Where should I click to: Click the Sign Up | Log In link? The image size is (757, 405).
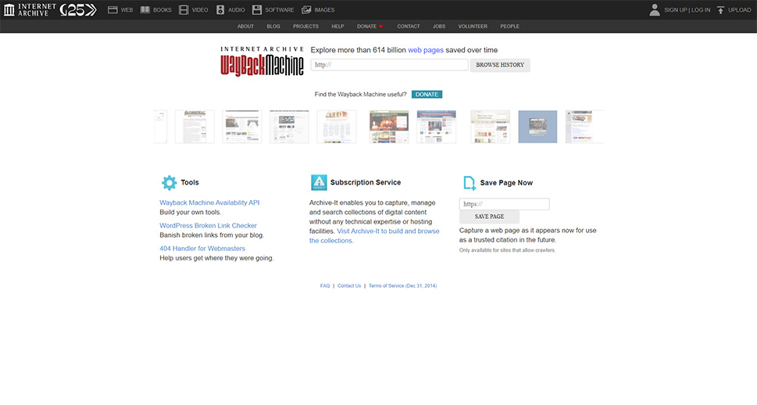click(x=687, y=9)
